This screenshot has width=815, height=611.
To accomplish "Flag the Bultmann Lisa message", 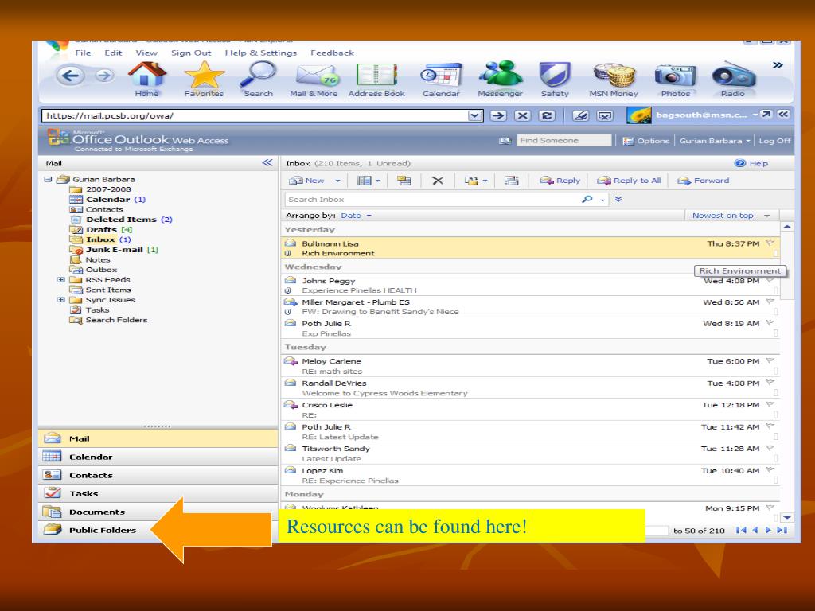I will pos(770,243).
